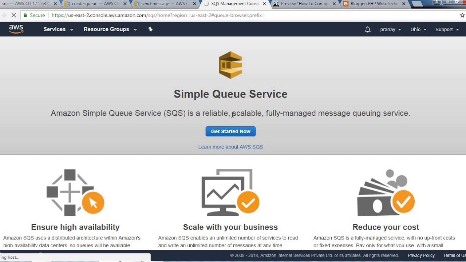The image size is (466, 262).
Task: Click the Scale with your business heading
Action: point(230,227)
